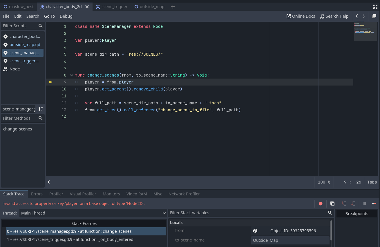Screen dimensions: 380x247
Task: Go to previous edited document arrow
Action: pos(357,16)
